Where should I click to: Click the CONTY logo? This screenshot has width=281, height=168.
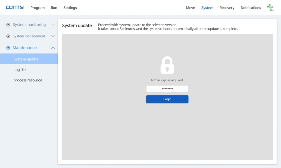[x=15, y=8]
